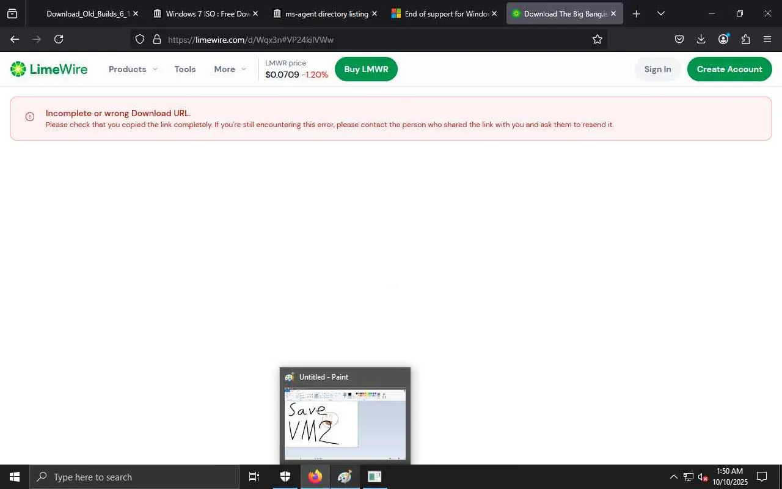Open Firefox View icon in tab strip
Image resolution: width=782 pixels, height=489 pixels.
point(12,13)
